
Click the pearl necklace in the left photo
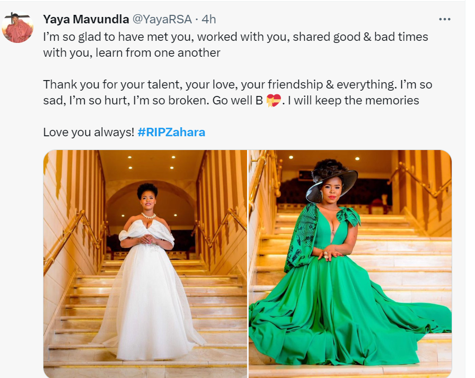tap(148, 216)
